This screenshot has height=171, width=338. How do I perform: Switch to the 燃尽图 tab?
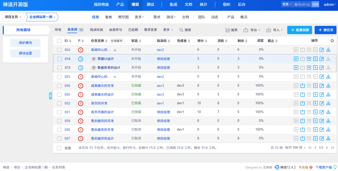(123, 17)
